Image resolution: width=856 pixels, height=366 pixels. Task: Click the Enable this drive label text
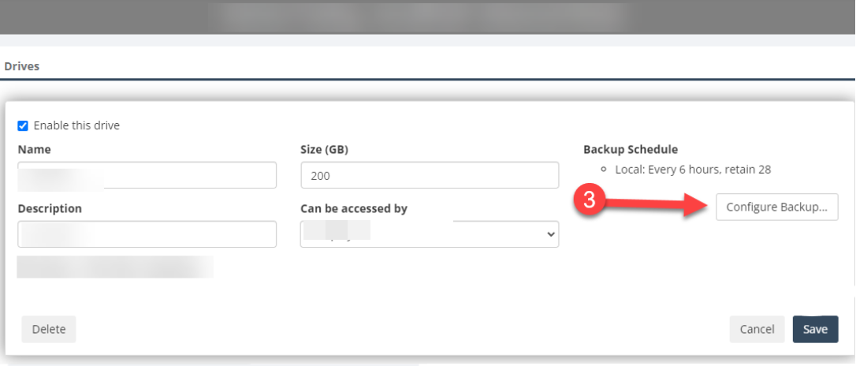(76, 125)
